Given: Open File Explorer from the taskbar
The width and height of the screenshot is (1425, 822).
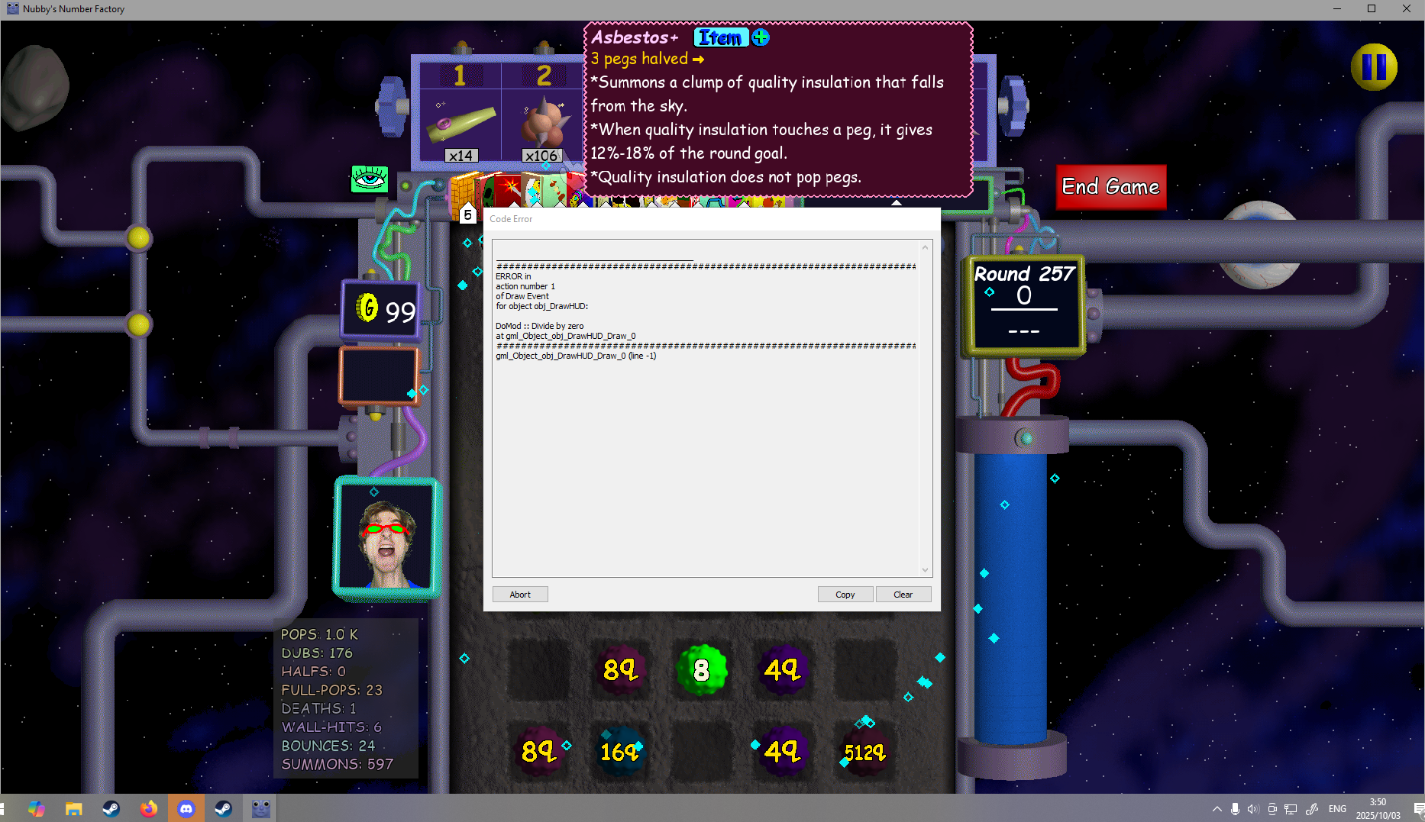Looking at the screenshot, I should point(74,808).
